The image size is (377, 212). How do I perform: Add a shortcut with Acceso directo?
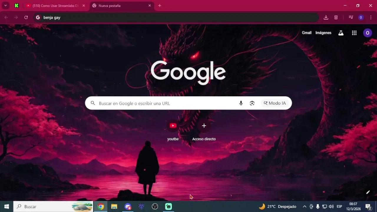pos(204,130)
